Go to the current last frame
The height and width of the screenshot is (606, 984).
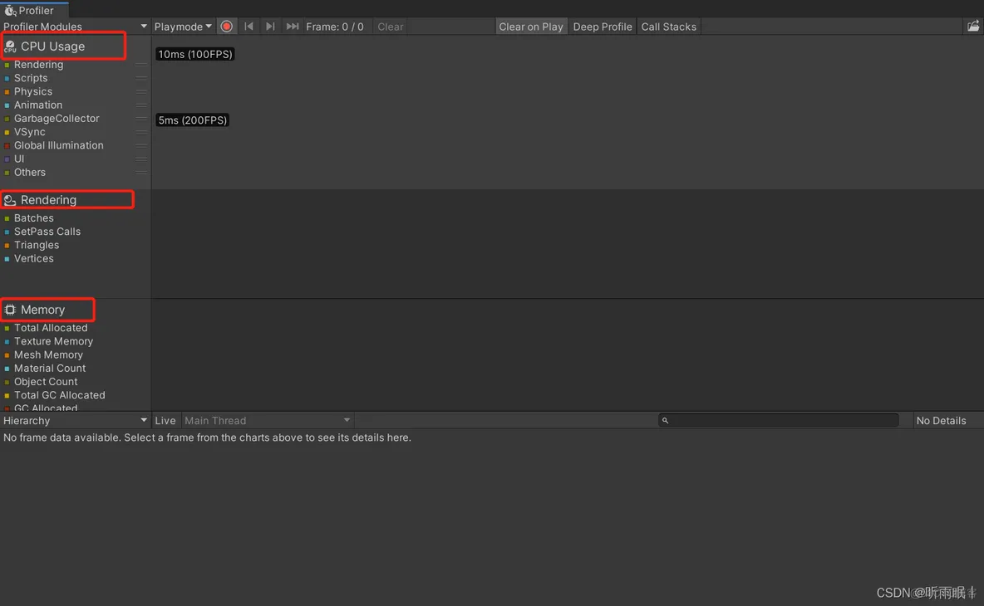[293, 27]
